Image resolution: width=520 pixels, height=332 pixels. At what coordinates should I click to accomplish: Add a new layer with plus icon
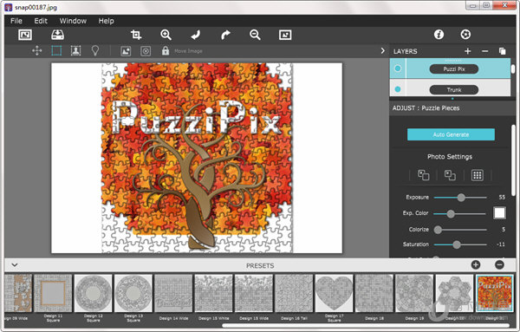468,51
